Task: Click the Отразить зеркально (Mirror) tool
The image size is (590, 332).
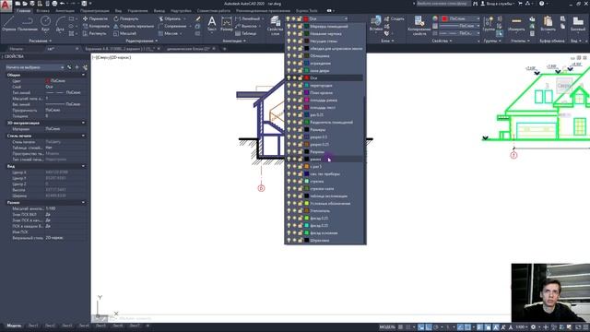Action: [x=134, y=26]
